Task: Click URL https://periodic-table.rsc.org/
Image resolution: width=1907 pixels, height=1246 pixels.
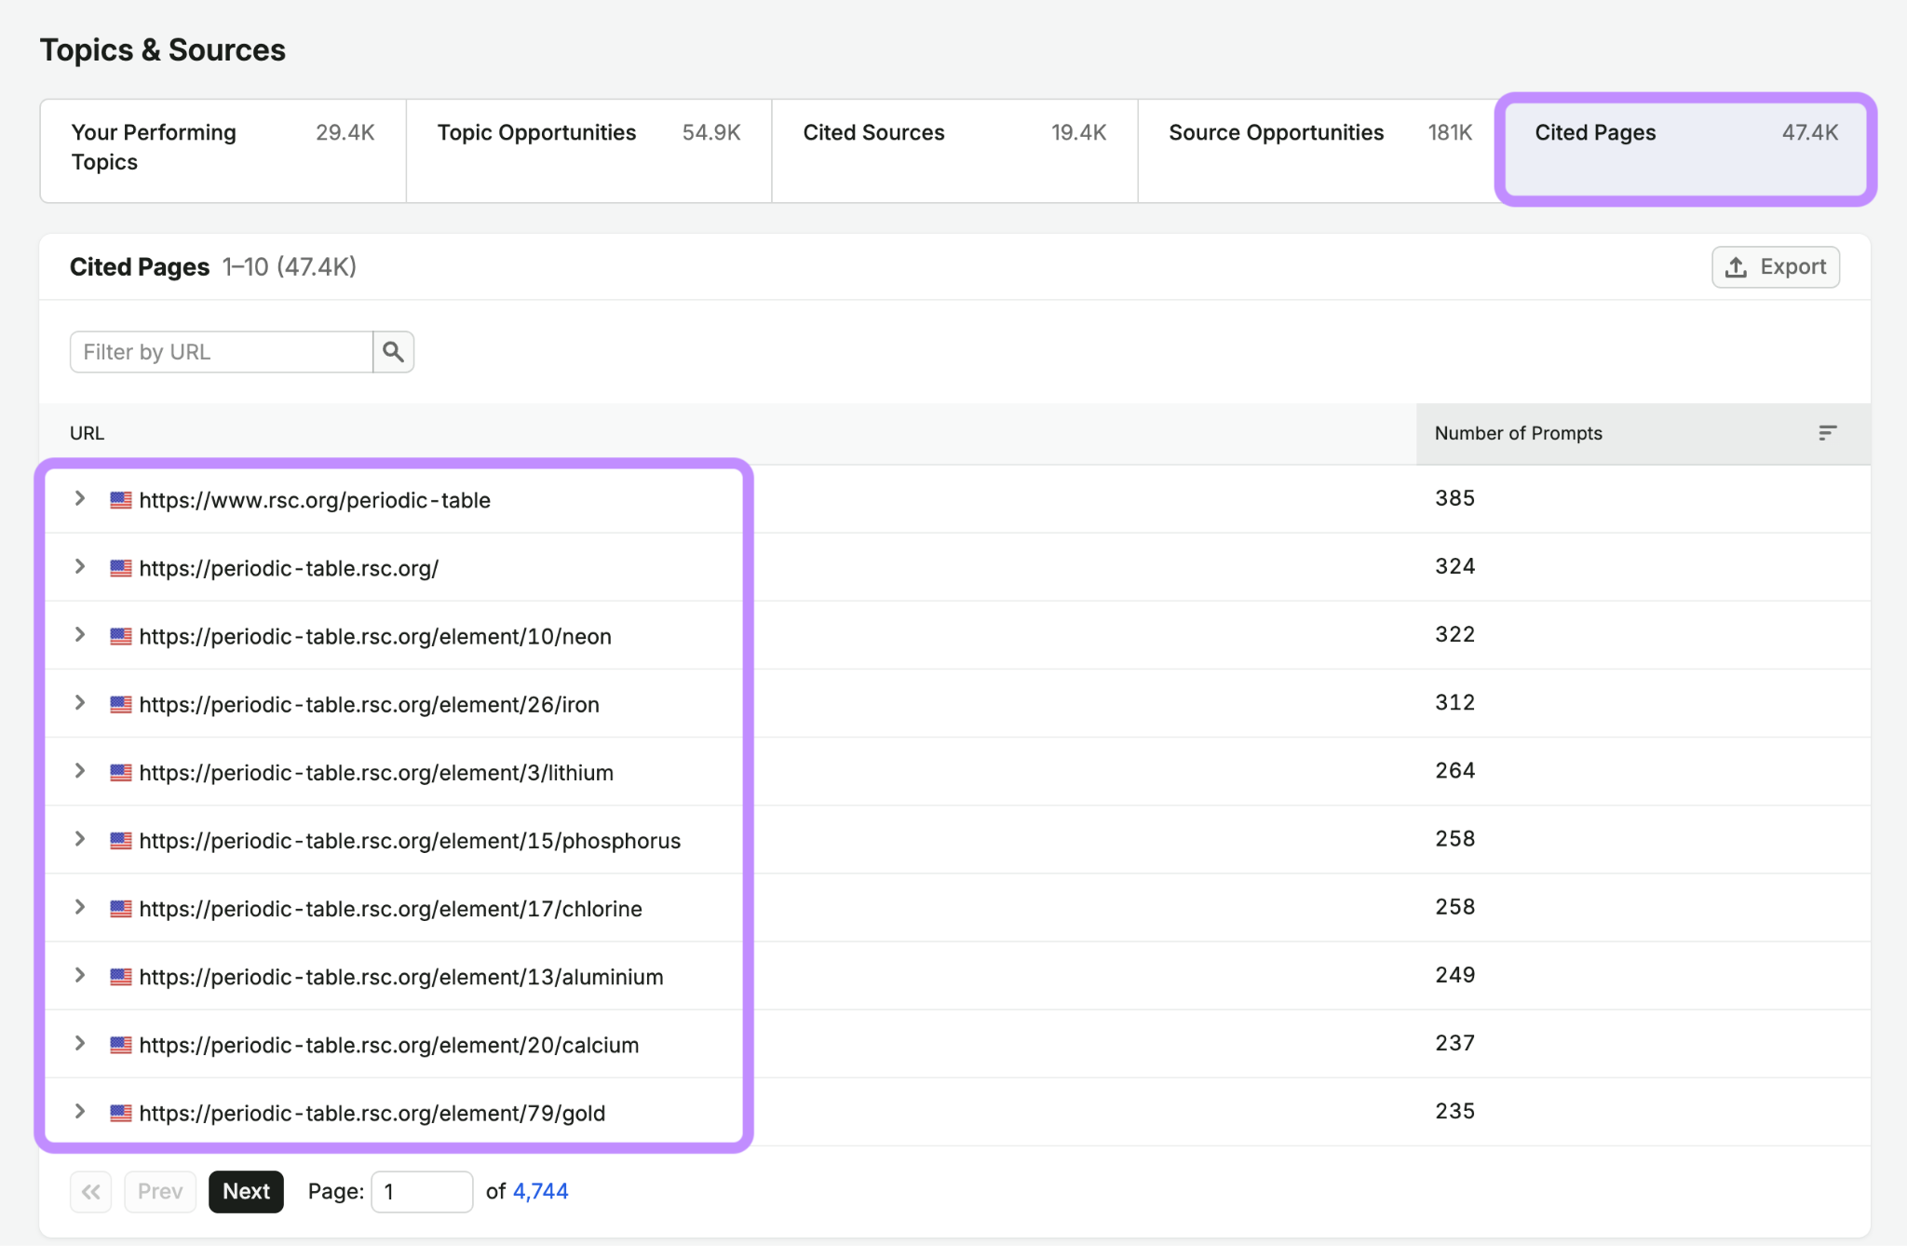Action: (289, 568)
